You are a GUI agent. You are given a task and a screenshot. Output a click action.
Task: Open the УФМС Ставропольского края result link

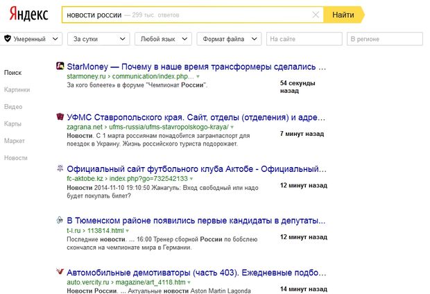tap(196, 117)
